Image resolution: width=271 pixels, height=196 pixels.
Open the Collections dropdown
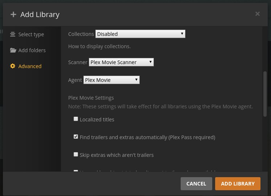(140, 34)
